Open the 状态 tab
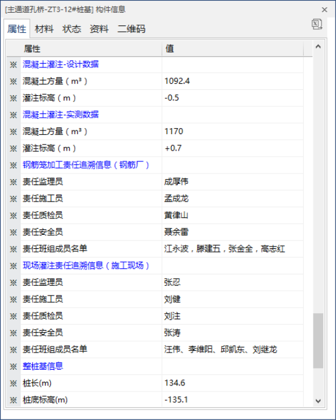The width and height of the screenshot is (336, 420). tap(72, 29)
